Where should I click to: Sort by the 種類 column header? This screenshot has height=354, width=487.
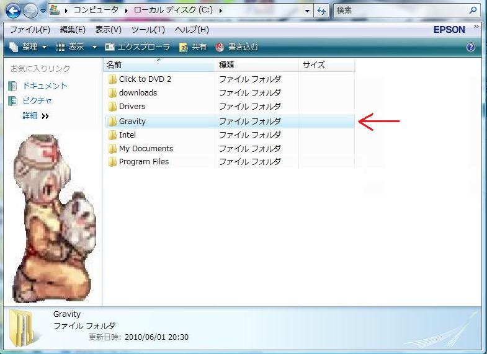pos(257,65)
